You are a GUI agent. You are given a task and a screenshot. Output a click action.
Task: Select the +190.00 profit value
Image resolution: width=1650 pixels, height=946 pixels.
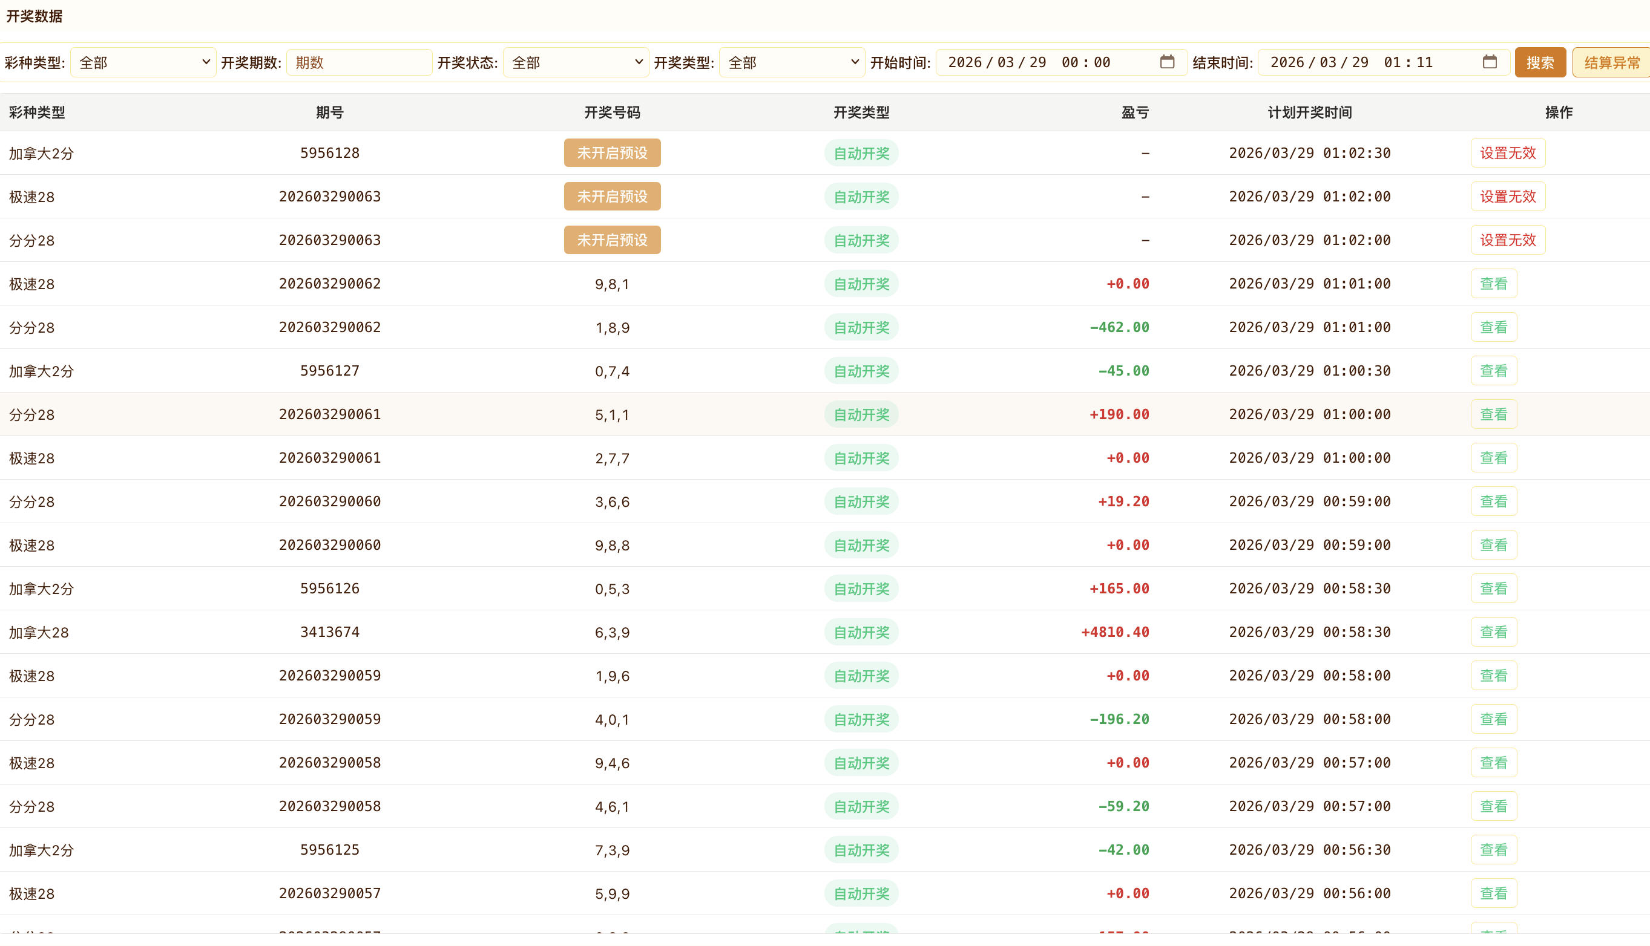[x=1120, y=414]
